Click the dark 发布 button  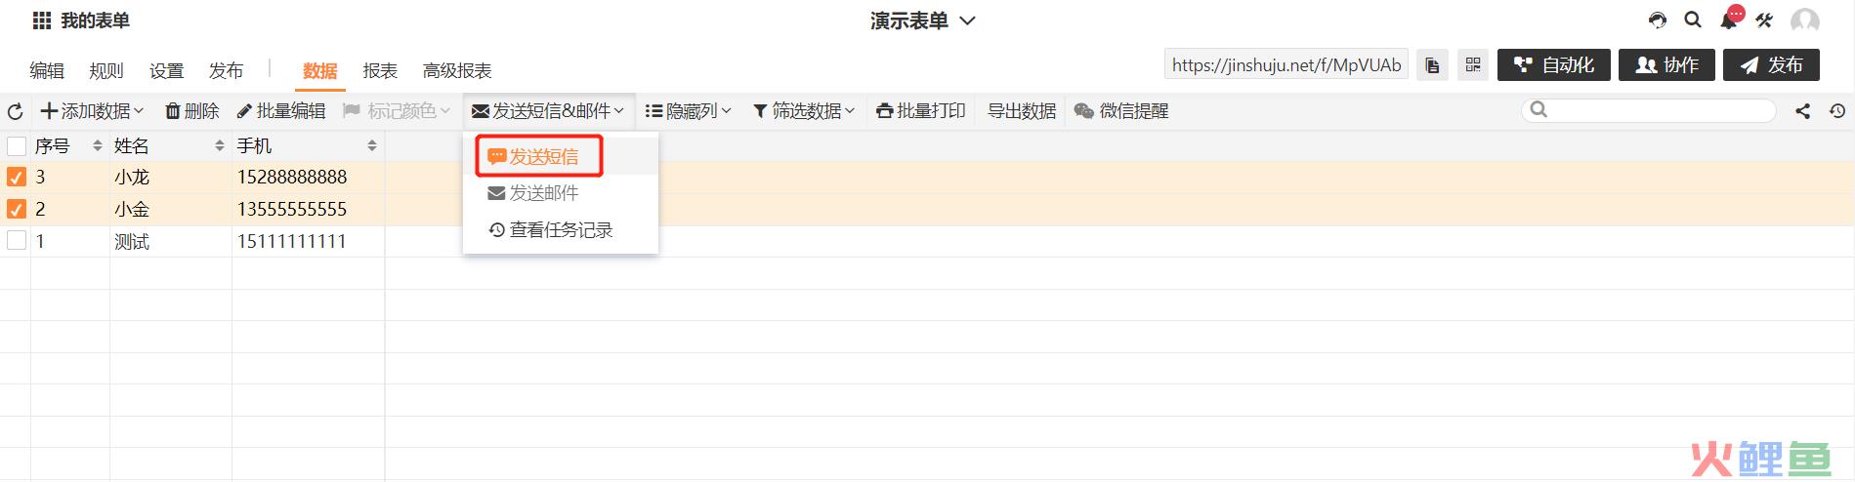click(1771, 65)
